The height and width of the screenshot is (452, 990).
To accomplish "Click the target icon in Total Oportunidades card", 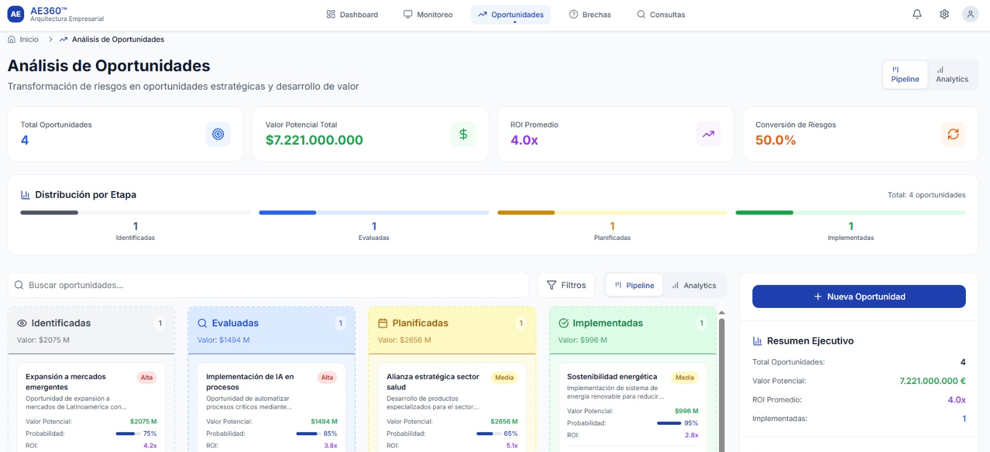I will tap(218, 134).
